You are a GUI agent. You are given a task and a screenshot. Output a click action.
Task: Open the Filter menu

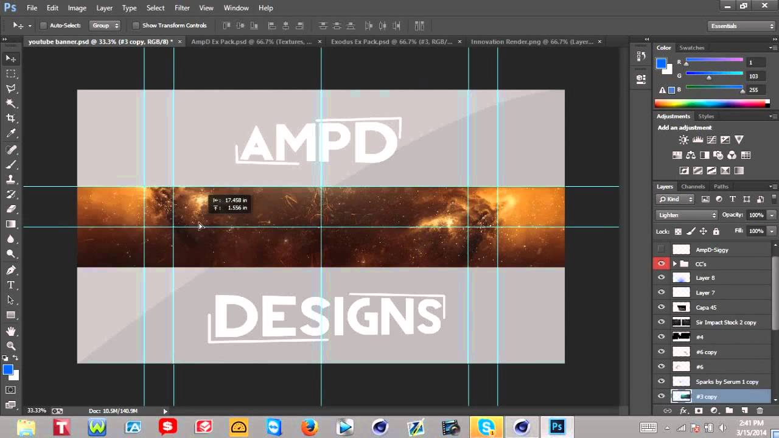pyautogui.click(x=182, y=8)
